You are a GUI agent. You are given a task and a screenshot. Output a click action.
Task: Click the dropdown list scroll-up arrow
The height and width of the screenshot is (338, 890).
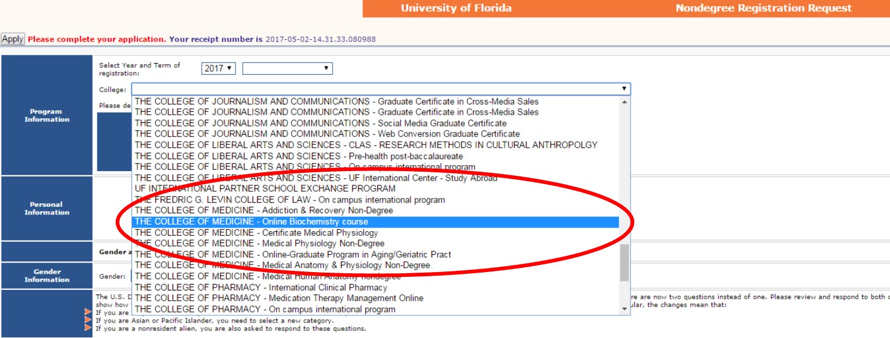pyautogui.click(x=624, y=102)
